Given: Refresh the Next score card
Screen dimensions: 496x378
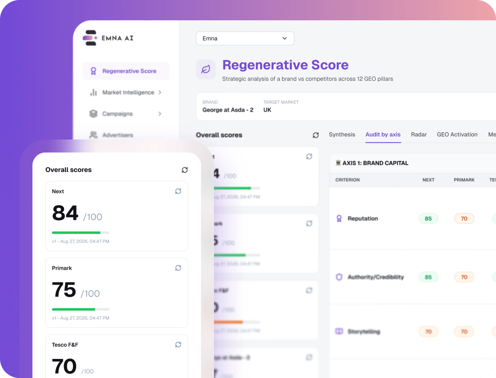Looking at the screenshot, I should click(178, 191).
